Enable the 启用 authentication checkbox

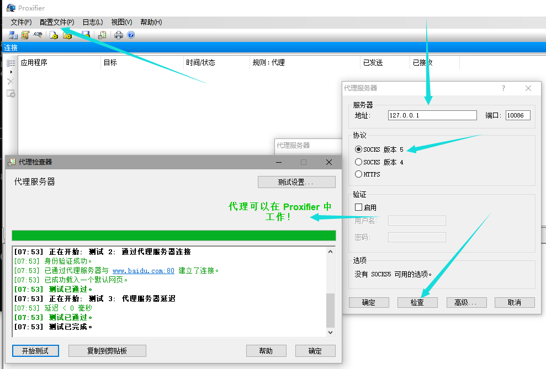click(x=358, y=207)
